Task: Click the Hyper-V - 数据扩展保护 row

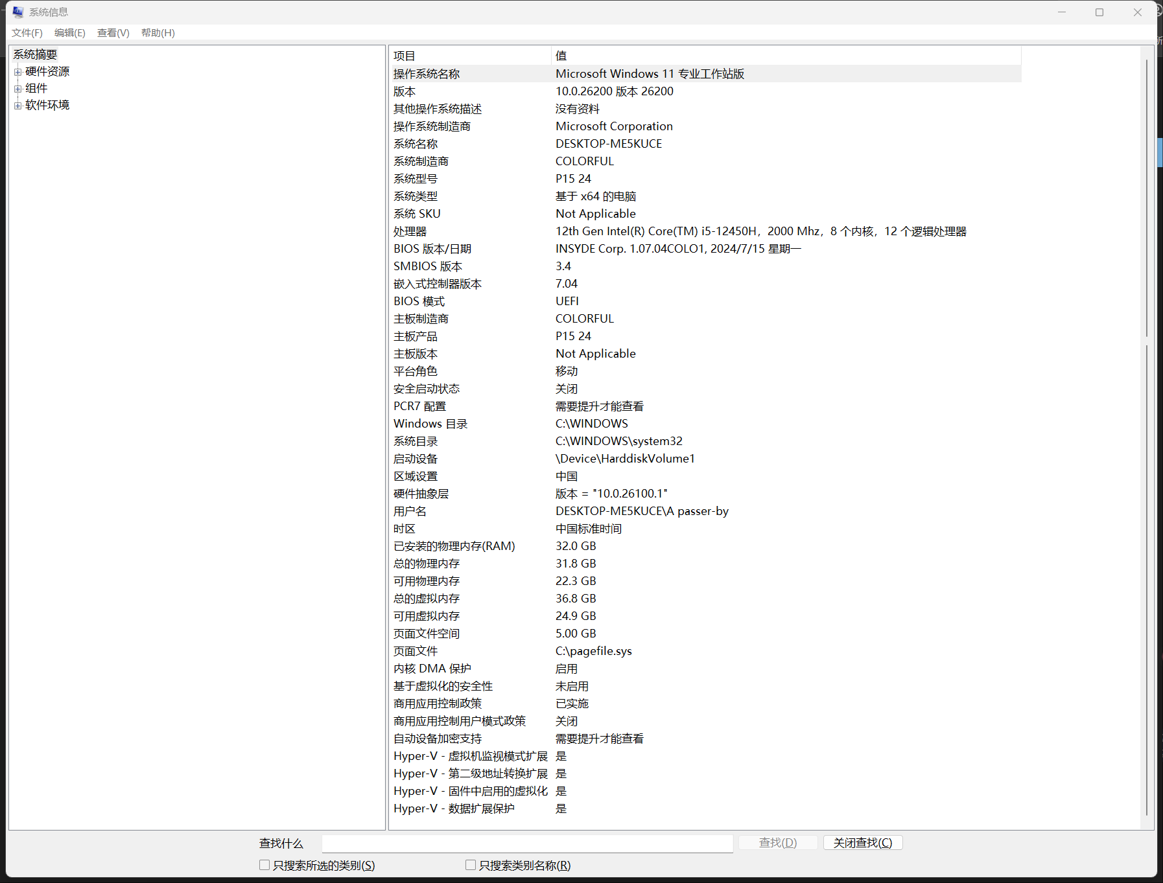Action: click(x=705, y=808)
